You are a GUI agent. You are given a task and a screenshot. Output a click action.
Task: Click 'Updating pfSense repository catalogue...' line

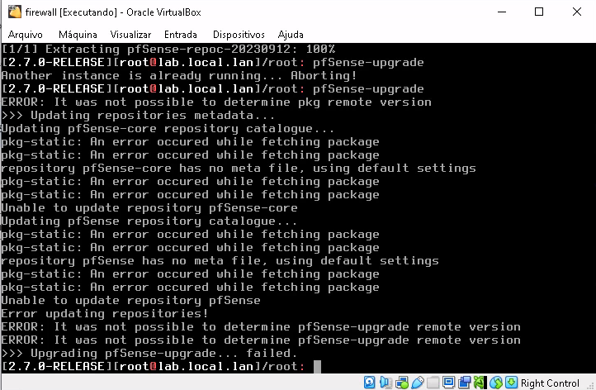(x=149, y=221)
